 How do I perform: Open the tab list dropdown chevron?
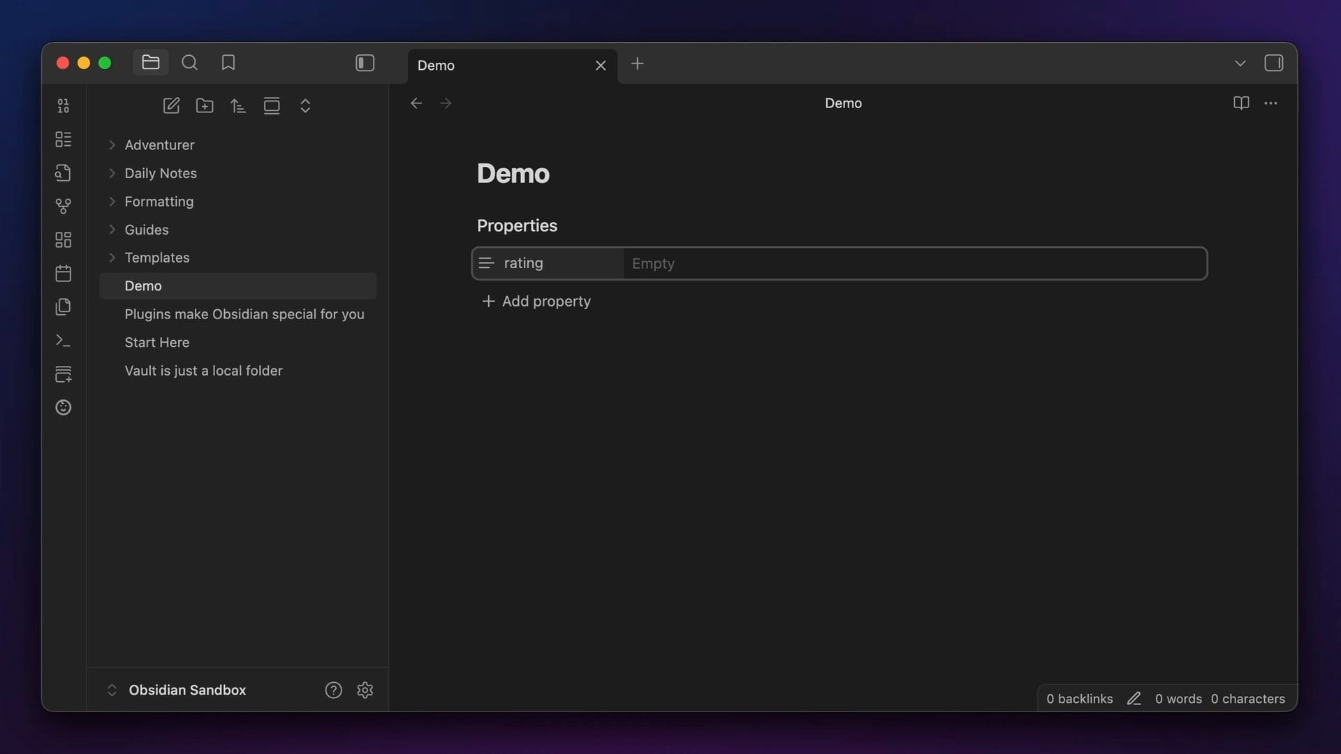pos(1240,63)
